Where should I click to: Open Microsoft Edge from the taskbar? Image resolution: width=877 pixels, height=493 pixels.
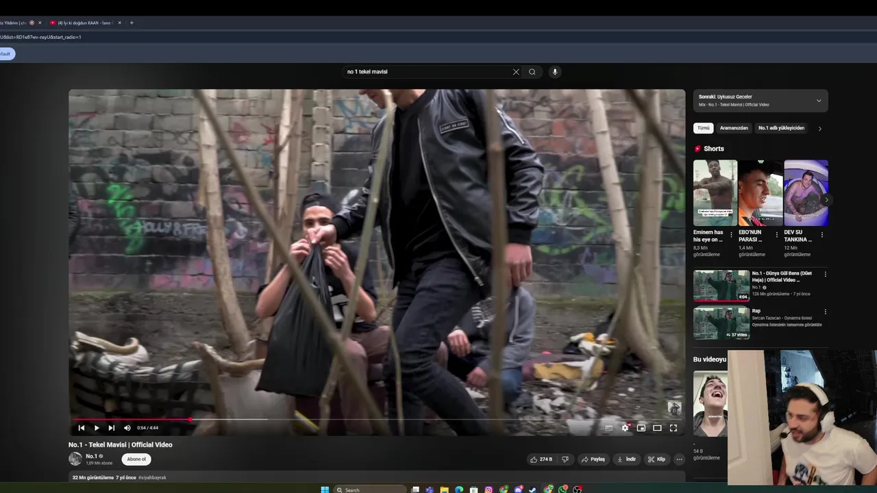pos(459,489)
